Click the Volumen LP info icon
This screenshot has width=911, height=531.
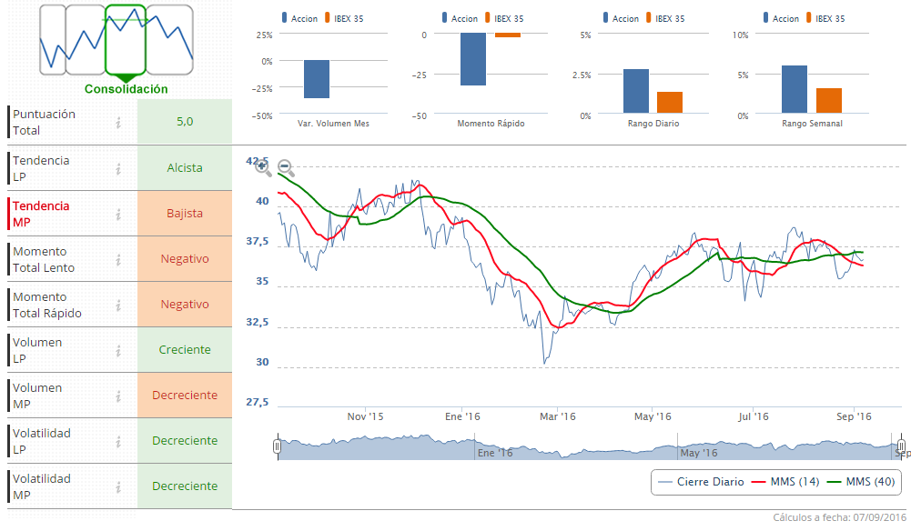click(118, 350)
